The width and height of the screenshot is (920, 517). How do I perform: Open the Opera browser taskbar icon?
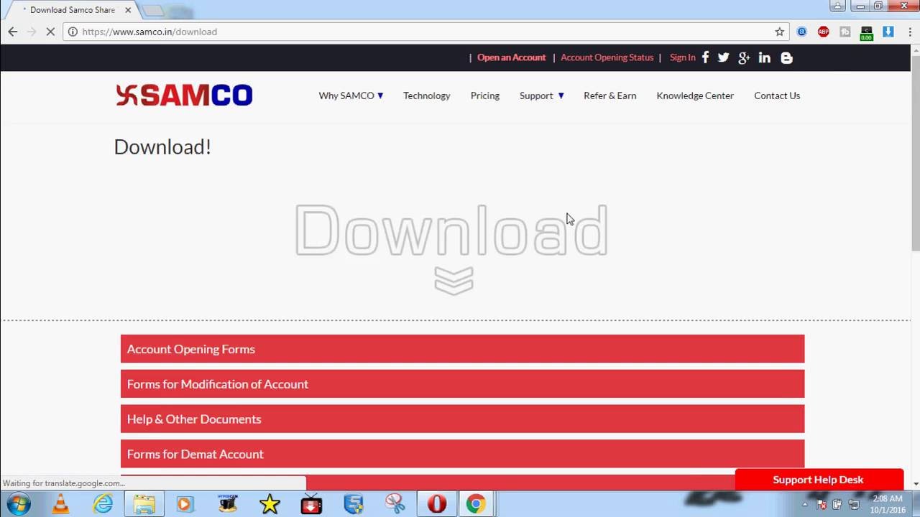(x=437, y=504)
